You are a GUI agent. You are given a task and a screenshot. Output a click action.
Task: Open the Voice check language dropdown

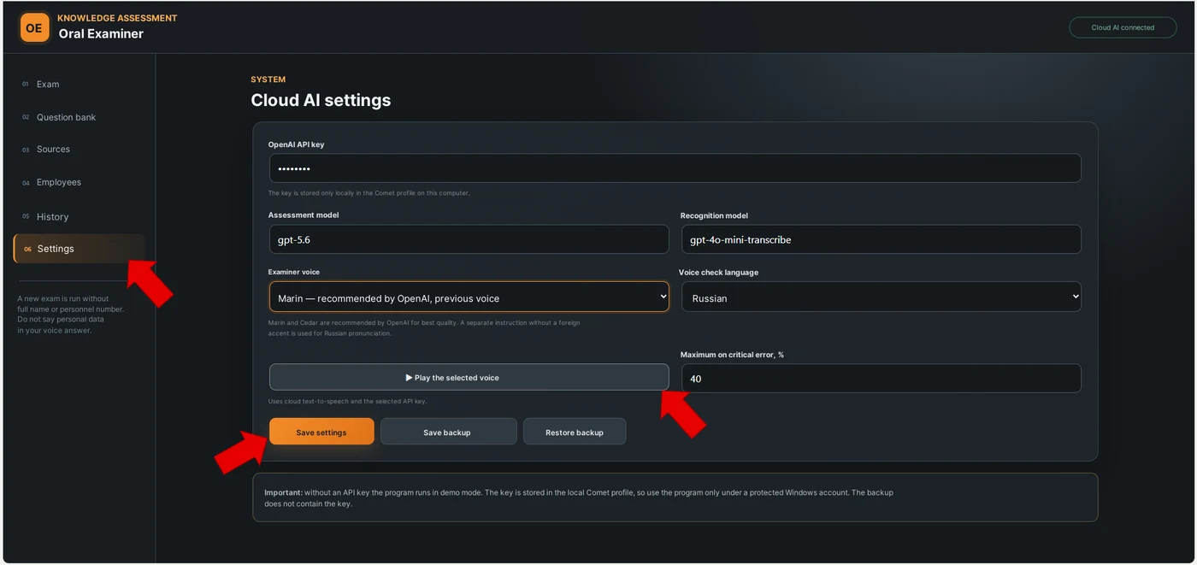881,297
